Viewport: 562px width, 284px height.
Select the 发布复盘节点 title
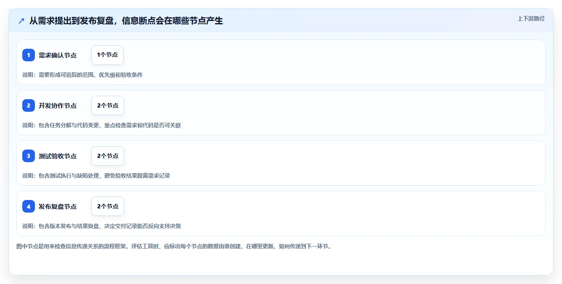tap(58, 206)
